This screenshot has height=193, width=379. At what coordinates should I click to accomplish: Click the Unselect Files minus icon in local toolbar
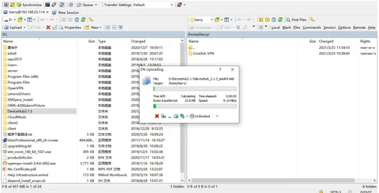(x=114, y=28)
